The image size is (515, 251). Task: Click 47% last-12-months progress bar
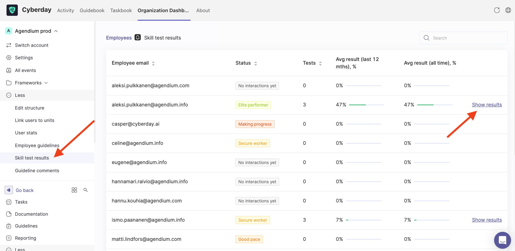click(x=367, y=105)
